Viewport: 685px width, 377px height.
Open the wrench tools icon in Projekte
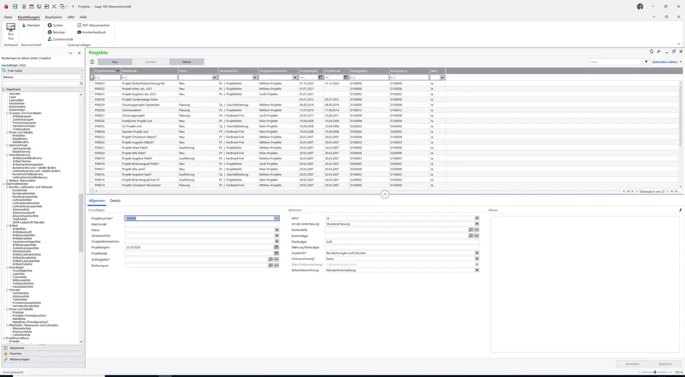pyautogui.click(x=659, y=51)
